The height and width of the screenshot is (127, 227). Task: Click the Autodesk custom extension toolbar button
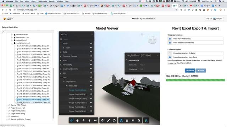tap(146, 120)
